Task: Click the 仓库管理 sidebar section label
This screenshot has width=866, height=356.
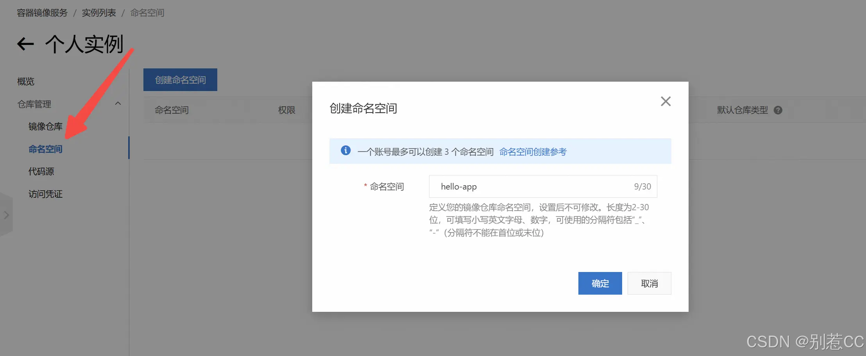Action: (x=34, y=104)
